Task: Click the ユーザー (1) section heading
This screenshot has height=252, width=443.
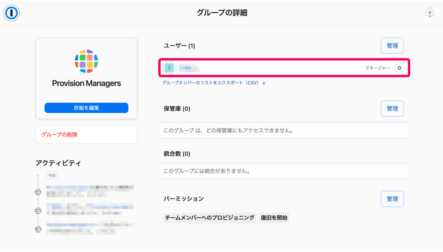Action: [179, 46]
